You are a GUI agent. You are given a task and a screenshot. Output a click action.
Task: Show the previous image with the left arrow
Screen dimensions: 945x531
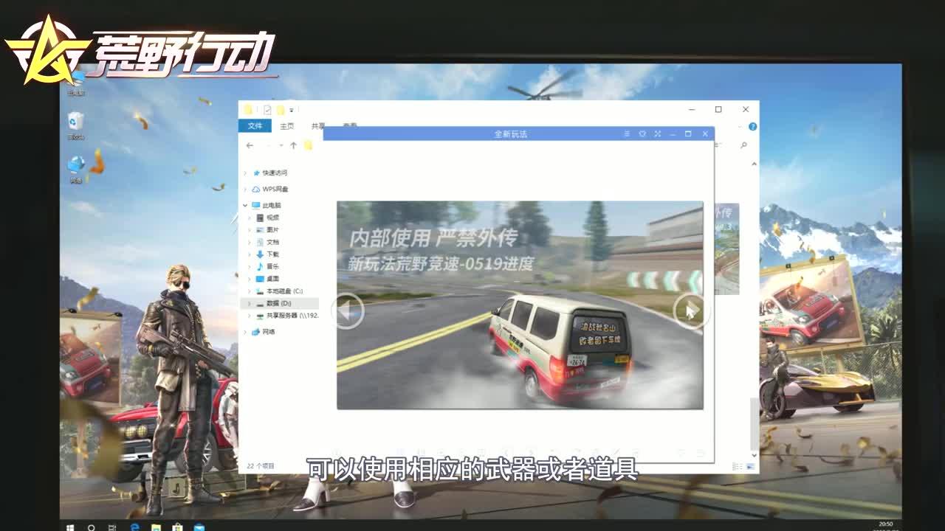pos(348,310)
